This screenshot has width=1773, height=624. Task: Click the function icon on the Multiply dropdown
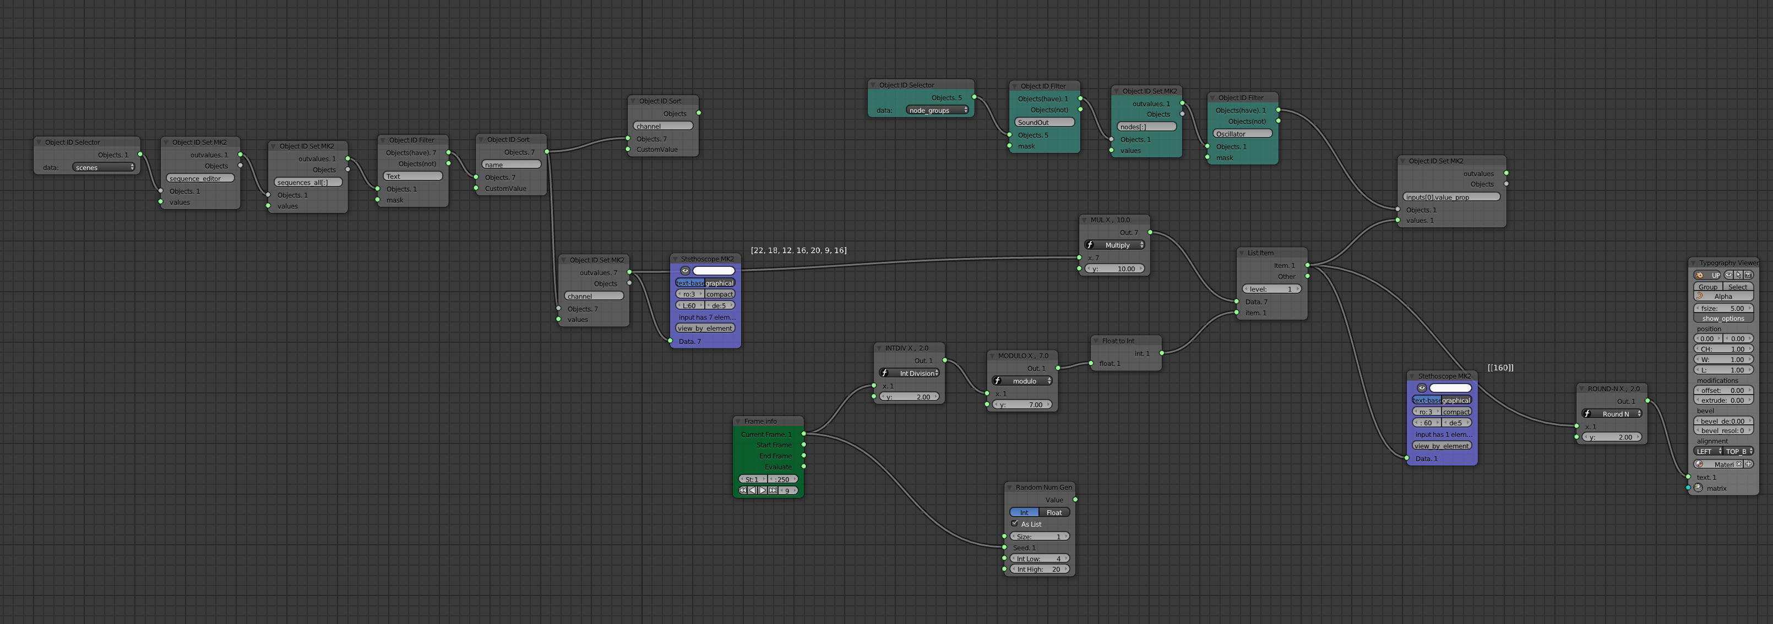1090,245
